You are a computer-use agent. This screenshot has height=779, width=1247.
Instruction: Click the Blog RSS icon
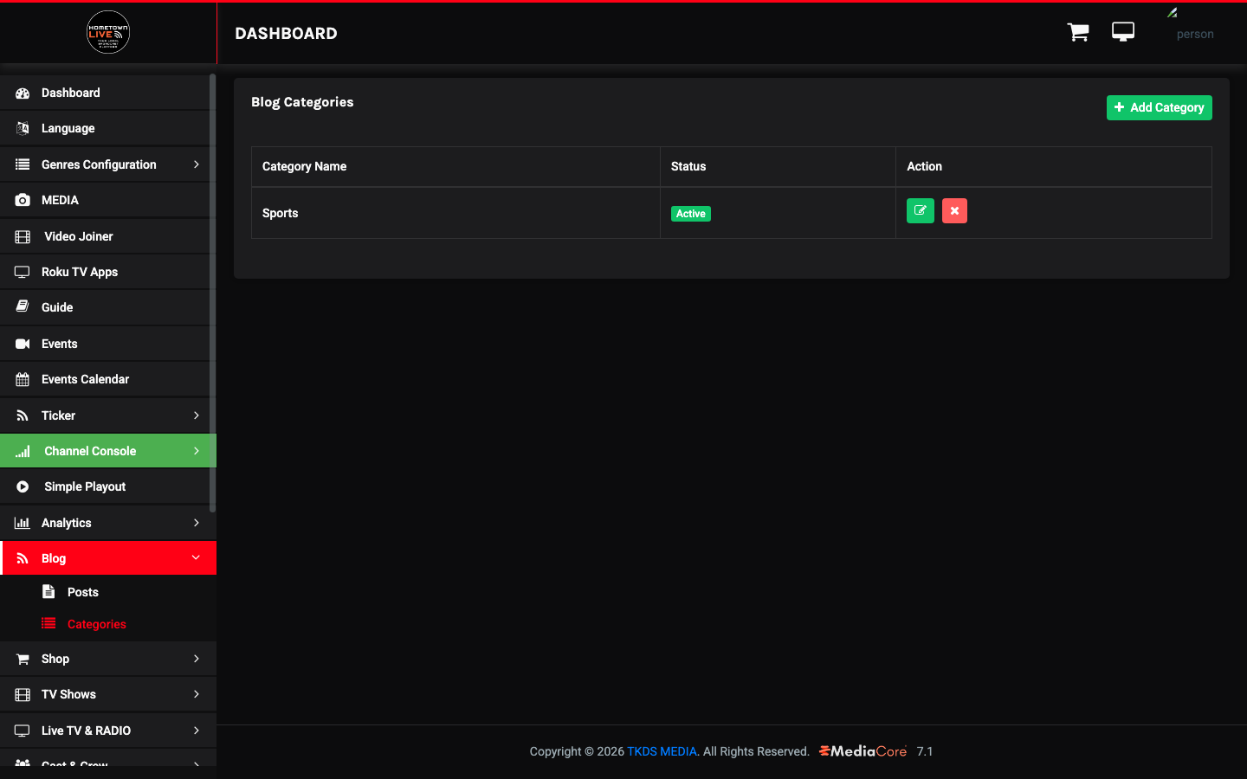(x=23, y=558)
